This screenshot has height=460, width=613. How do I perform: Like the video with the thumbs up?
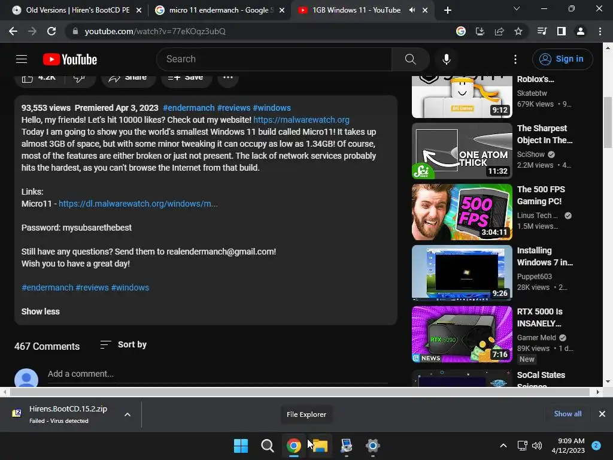(x=39, y=78)
